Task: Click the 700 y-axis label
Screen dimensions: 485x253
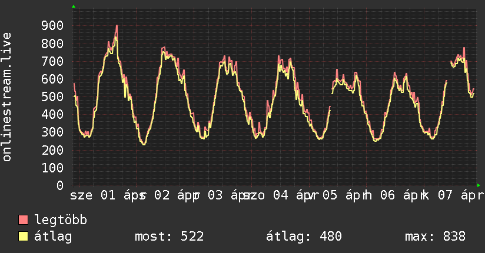Action: click(52, 61)
